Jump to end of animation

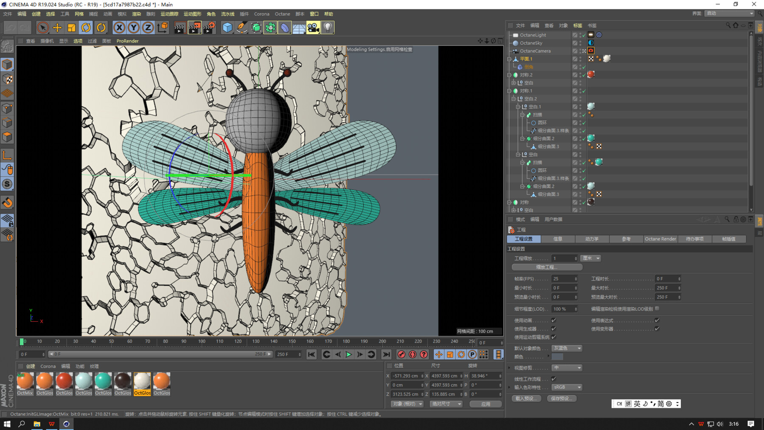(386, 354)
